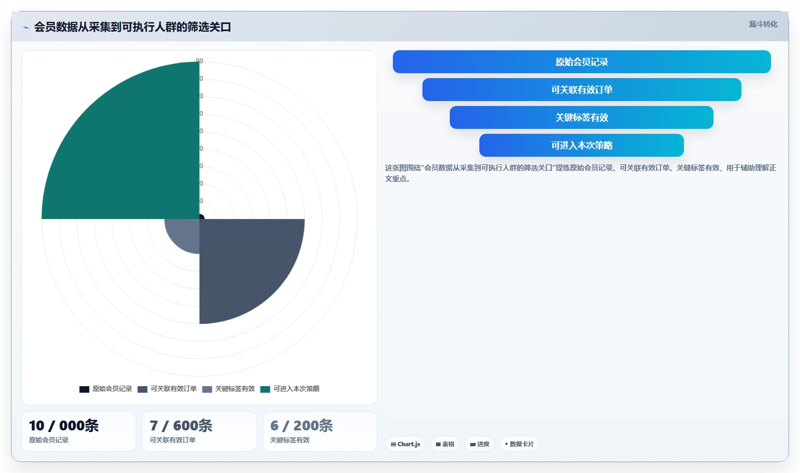
Task: Click the Chart.js tag chip
Action: pyautogui.click(x=405, y=444)
